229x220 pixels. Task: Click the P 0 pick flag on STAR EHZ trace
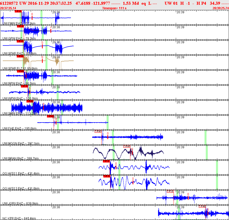[x=20, y=41]
